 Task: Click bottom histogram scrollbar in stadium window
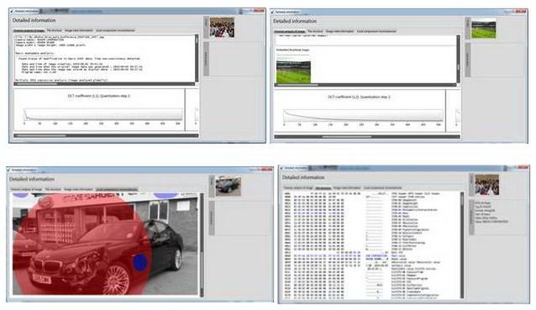[367, 137]
